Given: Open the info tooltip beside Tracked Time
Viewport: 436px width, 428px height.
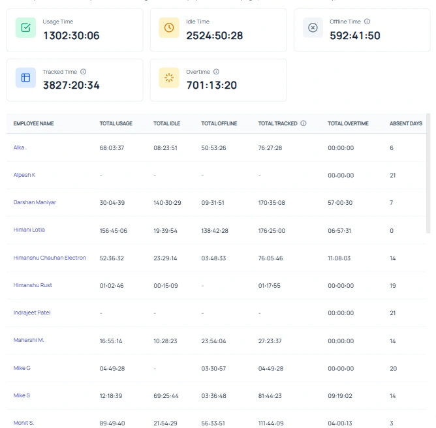Looking at the screenshot, I should click(83, 72).
